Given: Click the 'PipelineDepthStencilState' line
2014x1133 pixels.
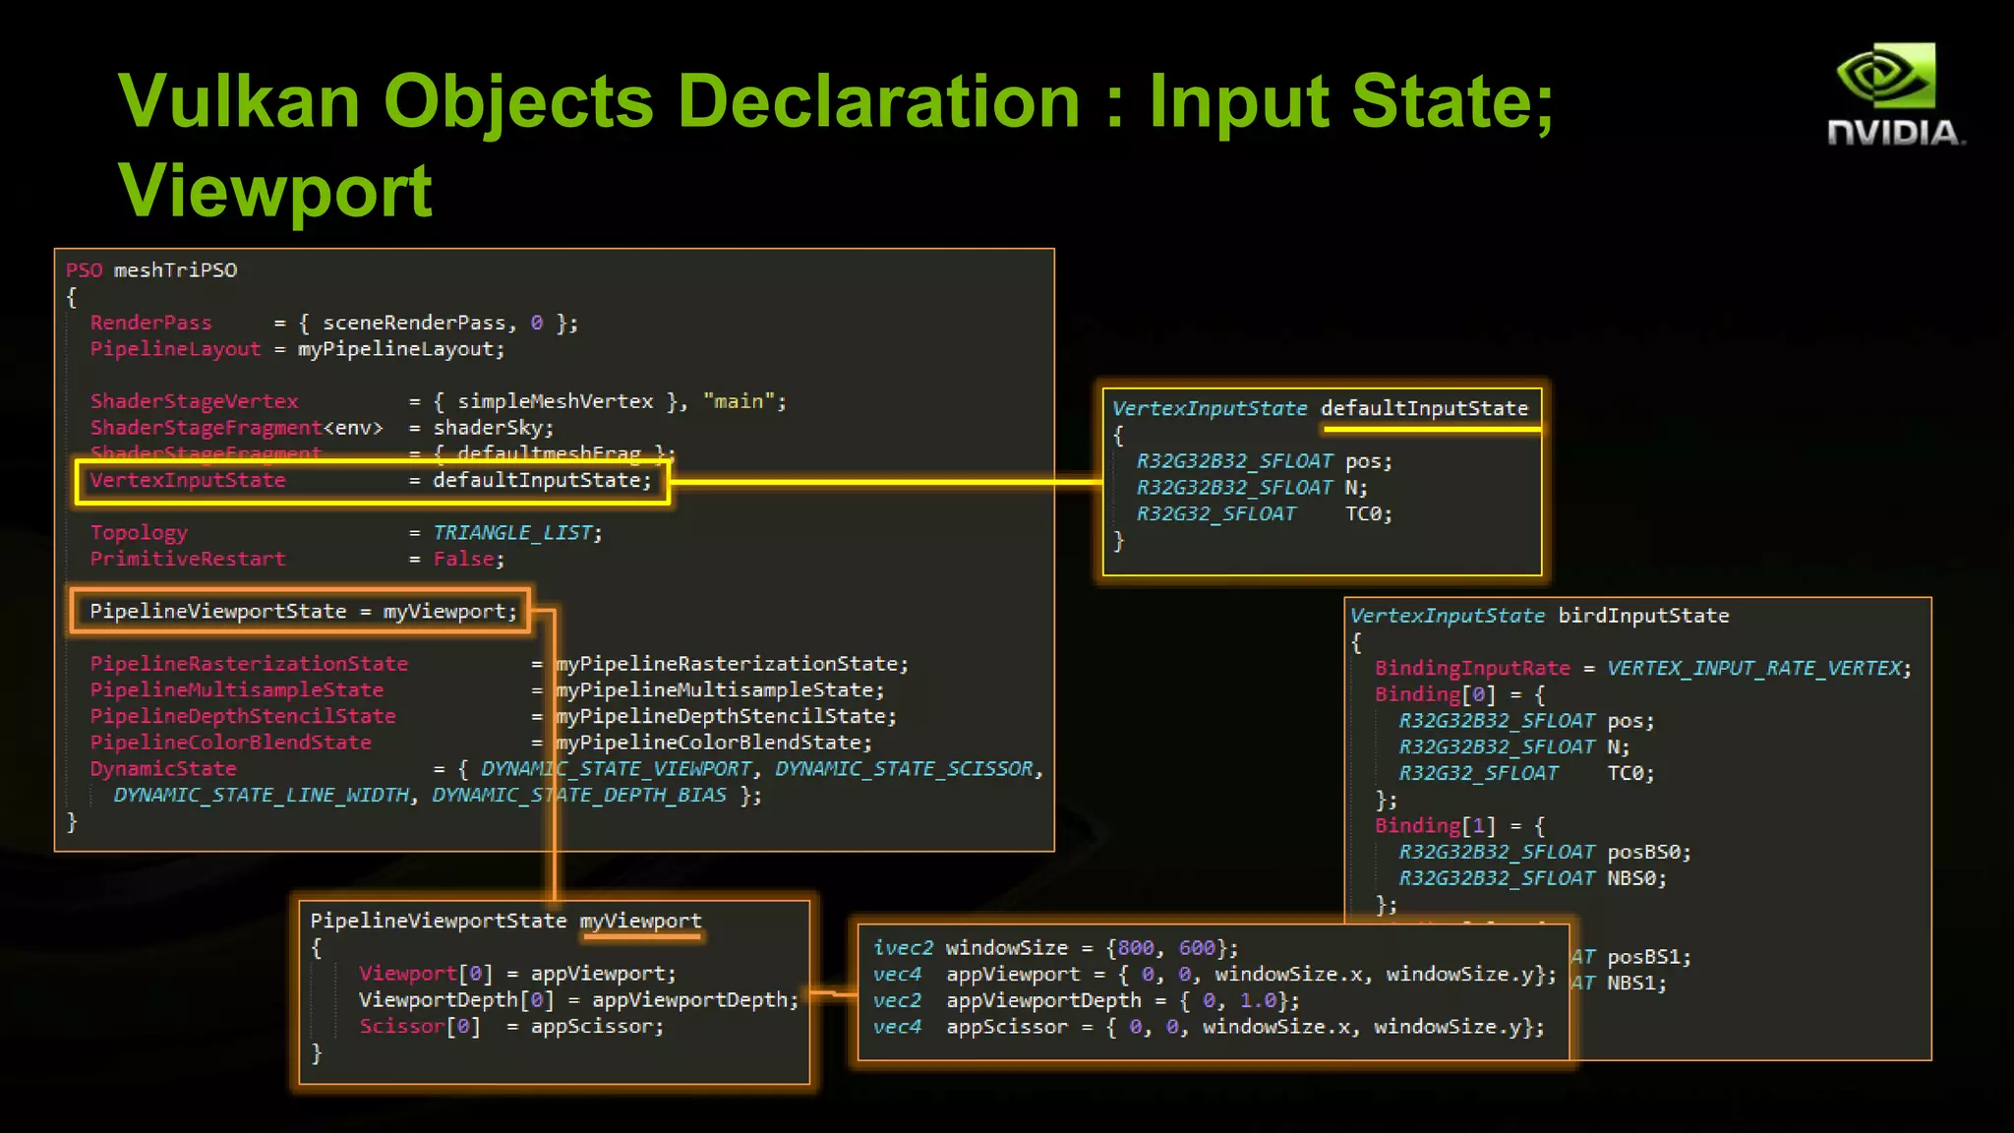Looking at the screenshot, I should 493,716.
